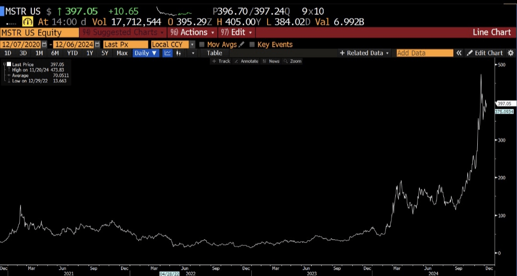Click the start date field 12/07/2020
The image size is (517, 276).
(21, 44)
